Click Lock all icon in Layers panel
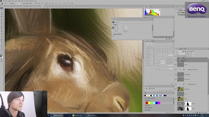This screenshot has width=209, height=117. click(185, 56)
